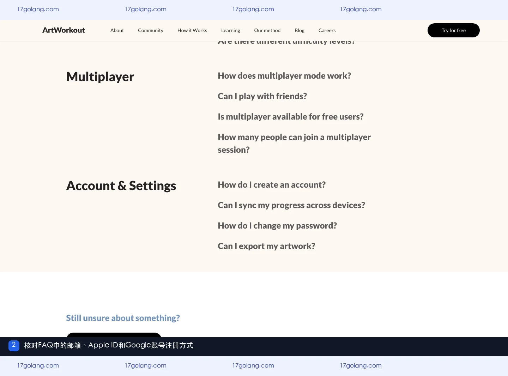The image size is (508, 376).
Task: Expand 'Can I export my artwork?'
Action: click(266, 246)
